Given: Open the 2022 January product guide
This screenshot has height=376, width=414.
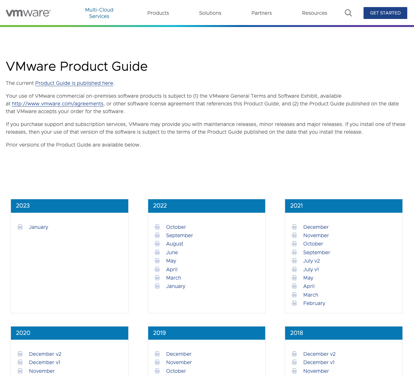Looking at the screenshot, I should point(176,286).
